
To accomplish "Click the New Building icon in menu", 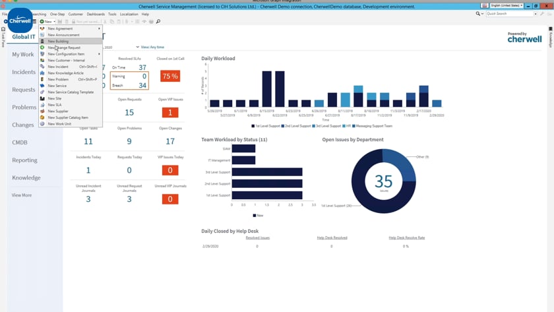I will (x=42, y=42).
